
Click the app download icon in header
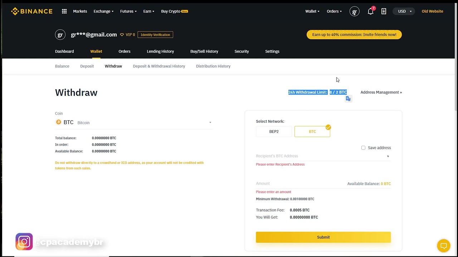click(x=384, y=11)
